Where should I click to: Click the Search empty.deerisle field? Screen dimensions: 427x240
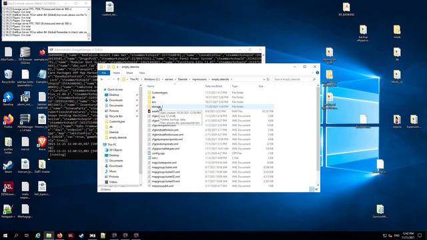(294, 79)
